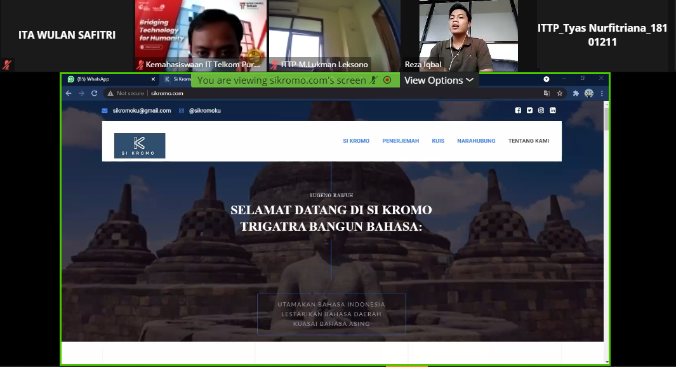This screenshot has width=676, height=367.
Task: Click the browser forward arrow
Action: tap(81, 93)
